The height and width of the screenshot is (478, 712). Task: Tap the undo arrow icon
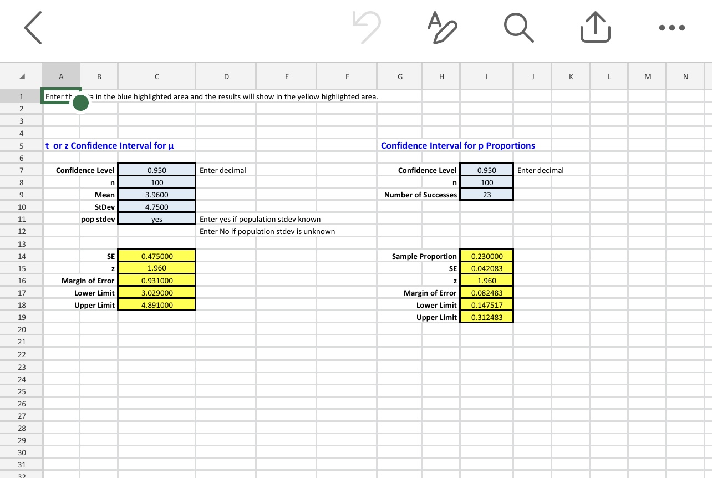(366, 28)
